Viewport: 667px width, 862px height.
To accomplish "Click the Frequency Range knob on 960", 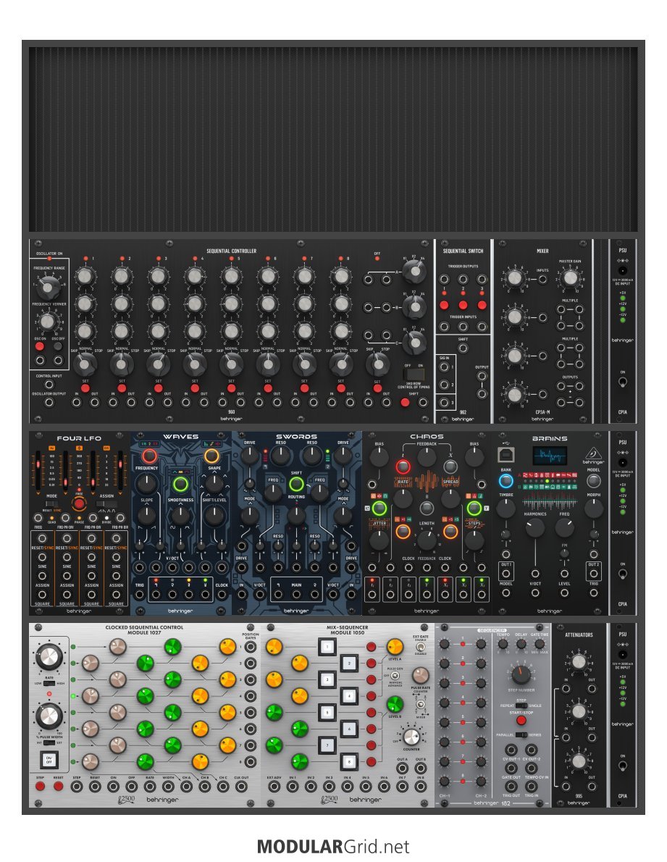I will (x=49, y=287).
